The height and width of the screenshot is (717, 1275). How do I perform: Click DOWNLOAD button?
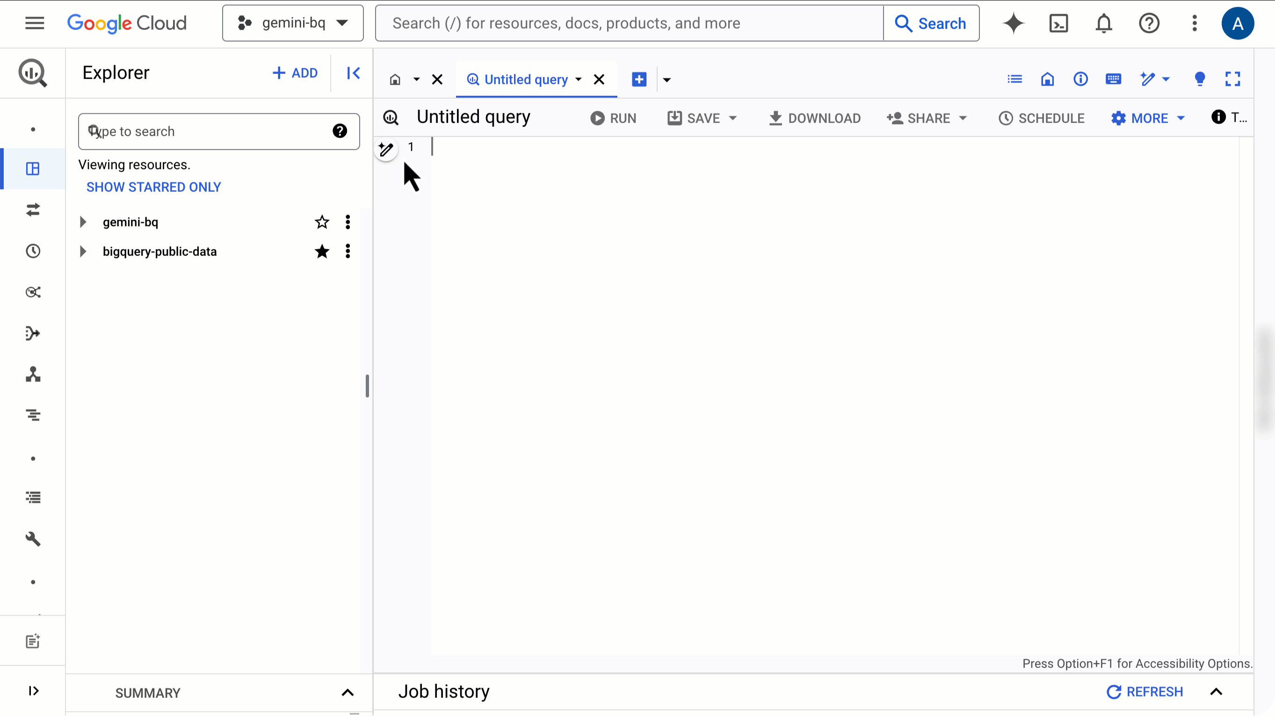point(814,118)
